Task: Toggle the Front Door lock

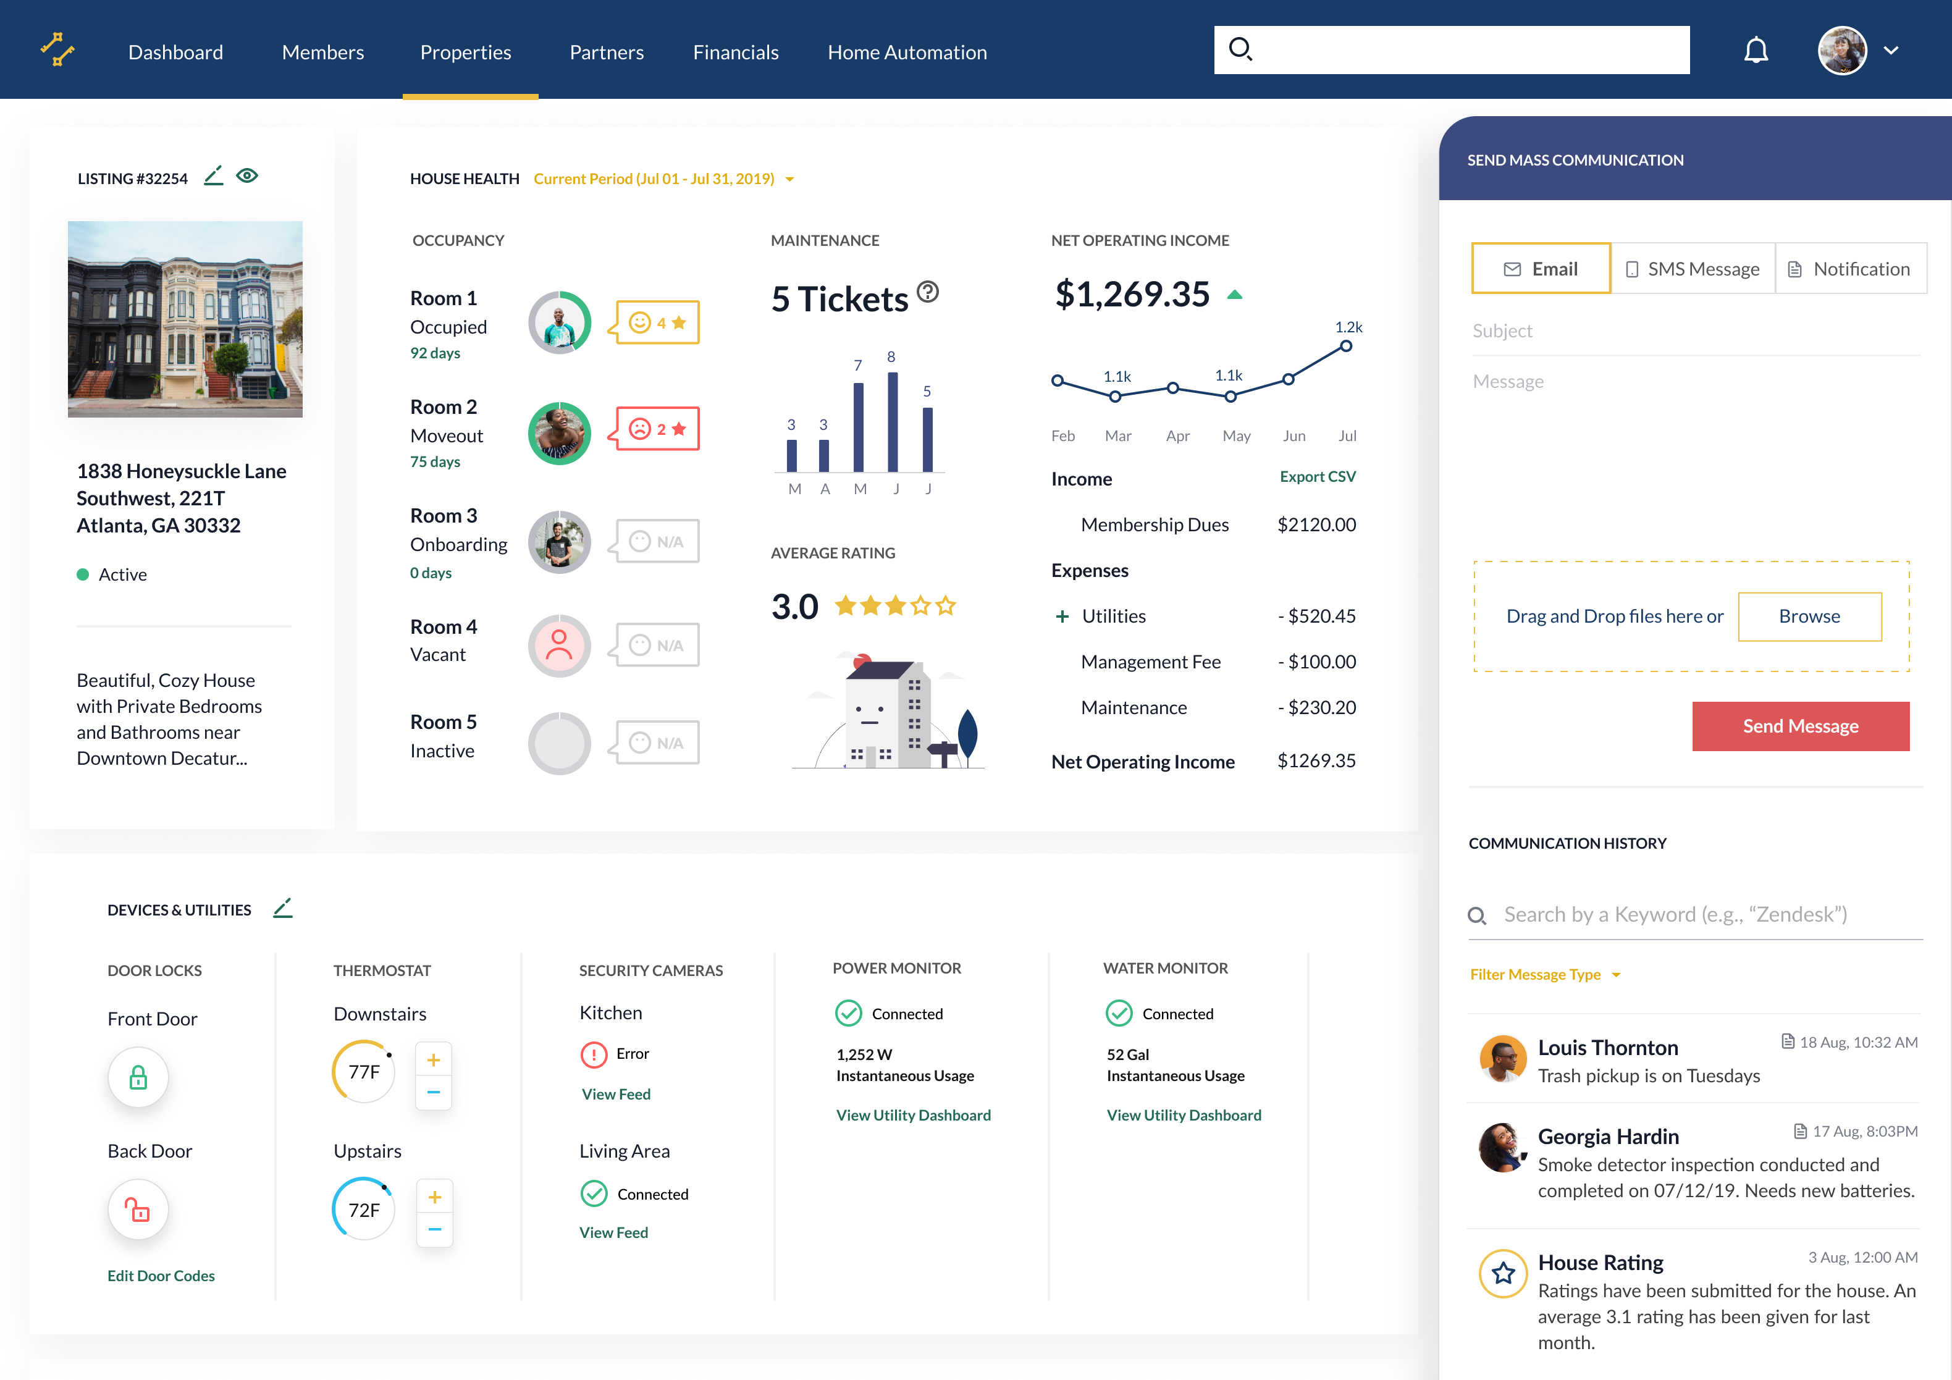Action: coord(138,1078)
